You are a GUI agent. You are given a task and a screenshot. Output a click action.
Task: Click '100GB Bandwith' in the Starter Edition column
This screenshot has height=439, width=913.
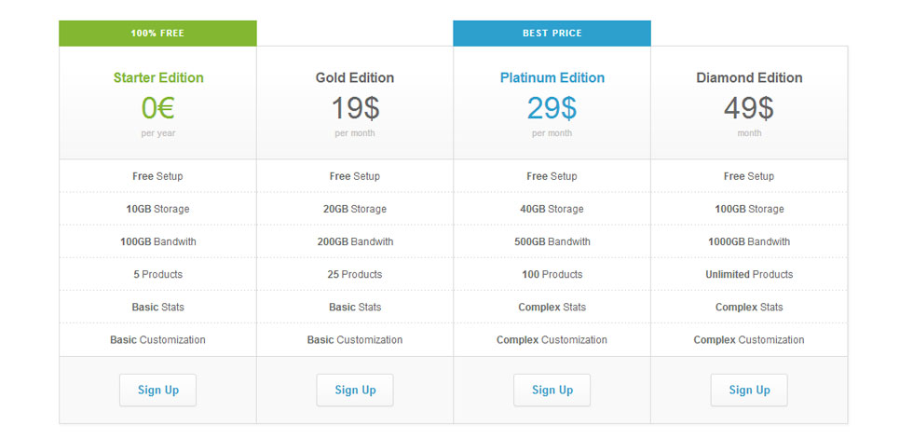pyautogui.click(x=157, y=241)
